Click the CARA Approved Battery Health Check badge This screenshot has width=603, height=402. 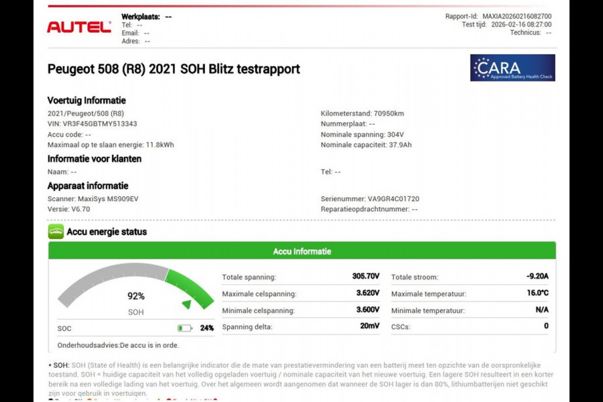513,68
